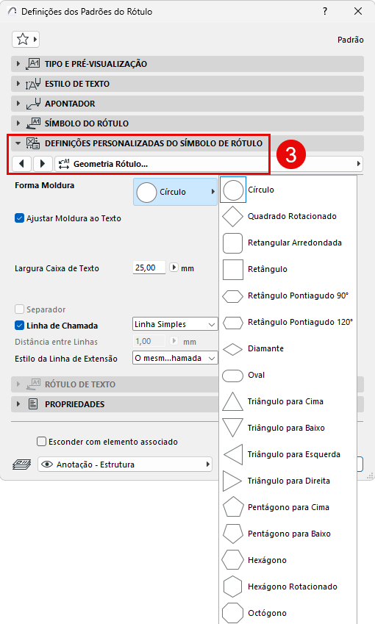Open Estilo da Linha de Extensão dropdown

175,358
